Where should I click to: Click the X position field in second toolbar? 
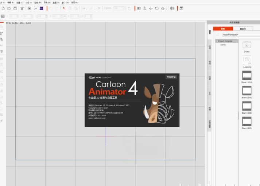(13, 16)
